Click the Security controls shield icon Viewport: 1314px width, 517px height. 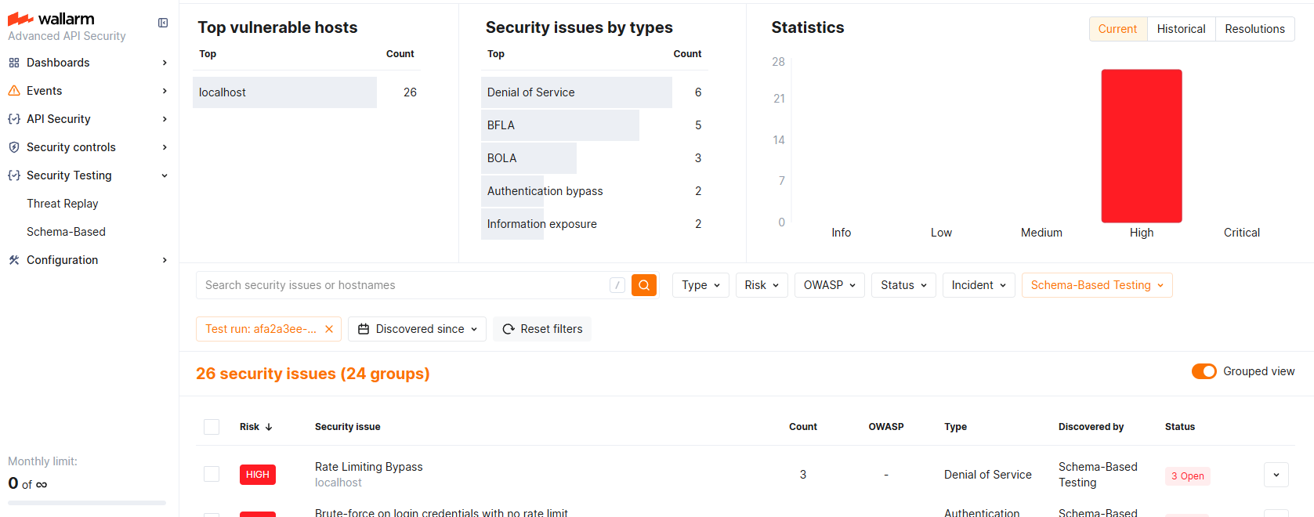[14, 147]
